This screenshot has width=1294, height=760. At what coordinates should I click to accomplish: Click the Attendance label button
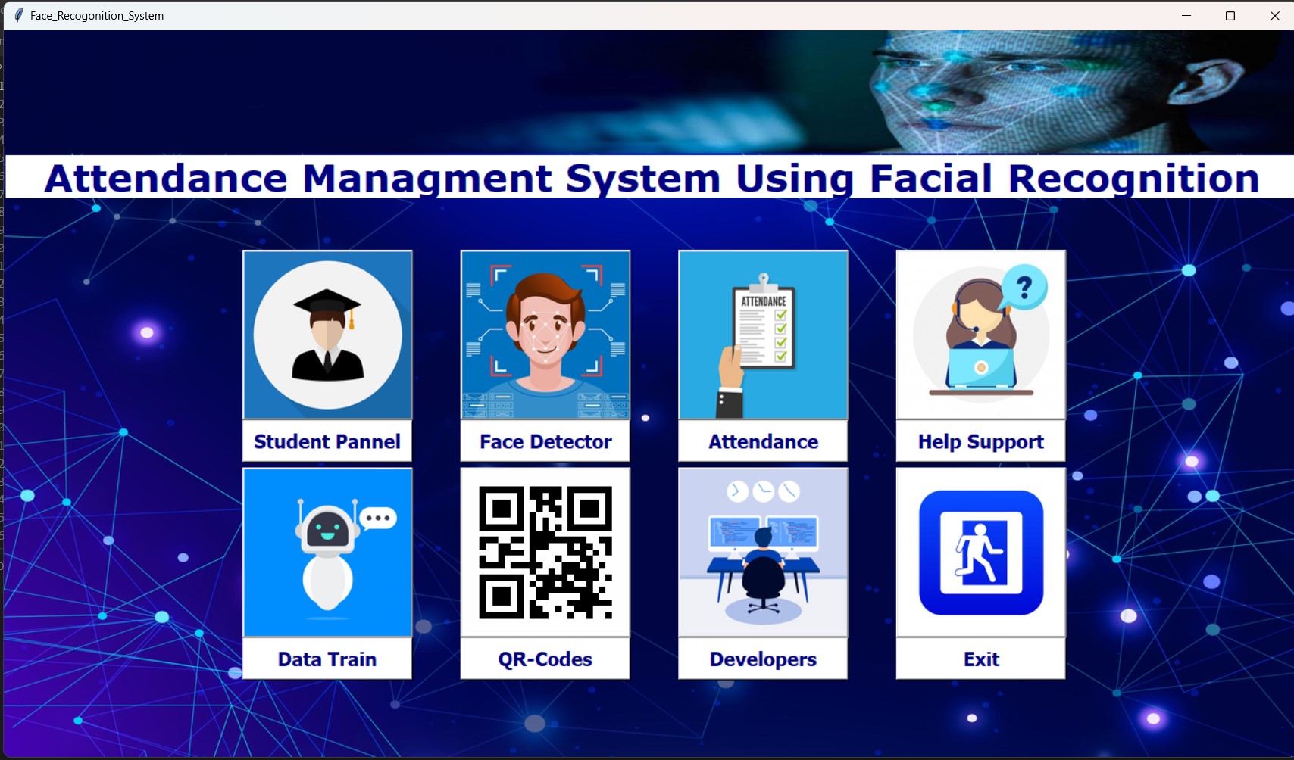tap(763, 441)
